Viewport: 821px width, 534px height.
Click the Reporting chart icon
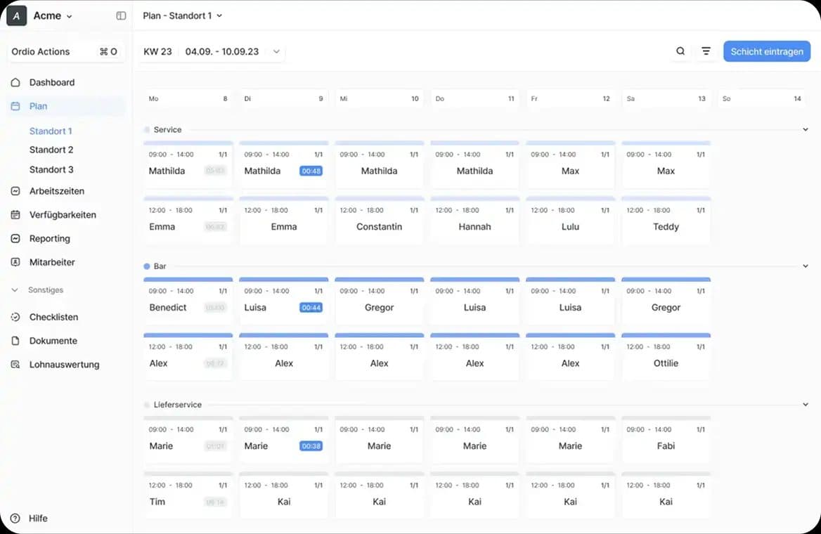(x=15, y=239)
